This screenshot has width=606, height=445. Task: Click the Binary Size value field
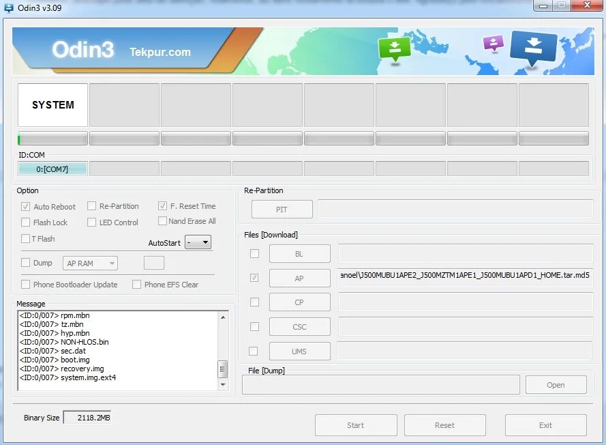pos(87,418)
